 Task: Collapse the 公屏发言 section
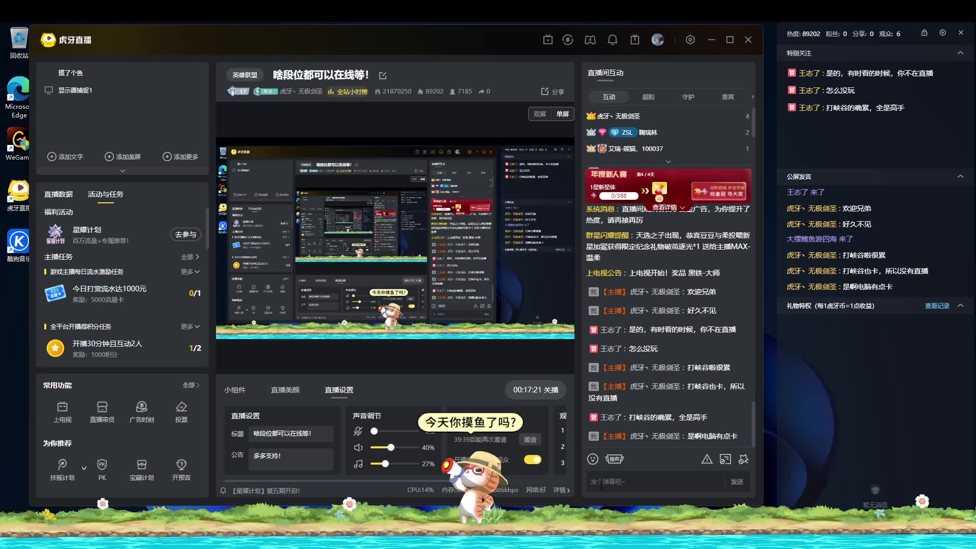(x=960, y=176)
